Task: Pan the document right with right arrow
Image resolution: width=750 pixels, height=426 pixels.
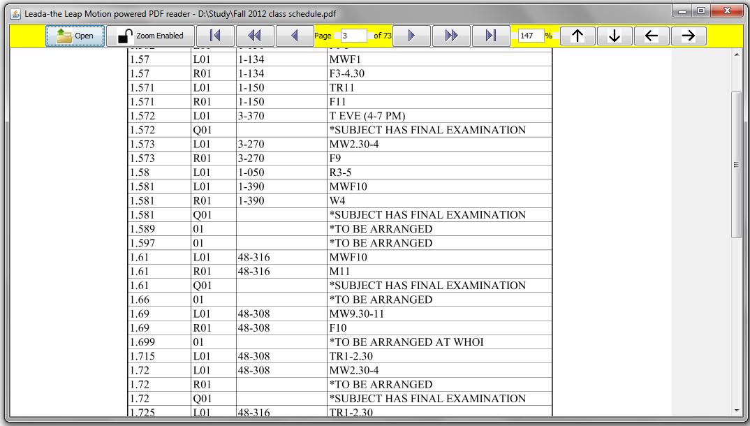Action: pos(689,36)
